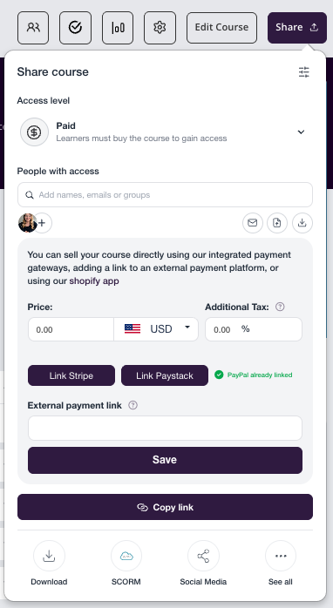This screenshot has width=333, height=608.
Task: Open share settings sliders icon
Action: [304, 71]
